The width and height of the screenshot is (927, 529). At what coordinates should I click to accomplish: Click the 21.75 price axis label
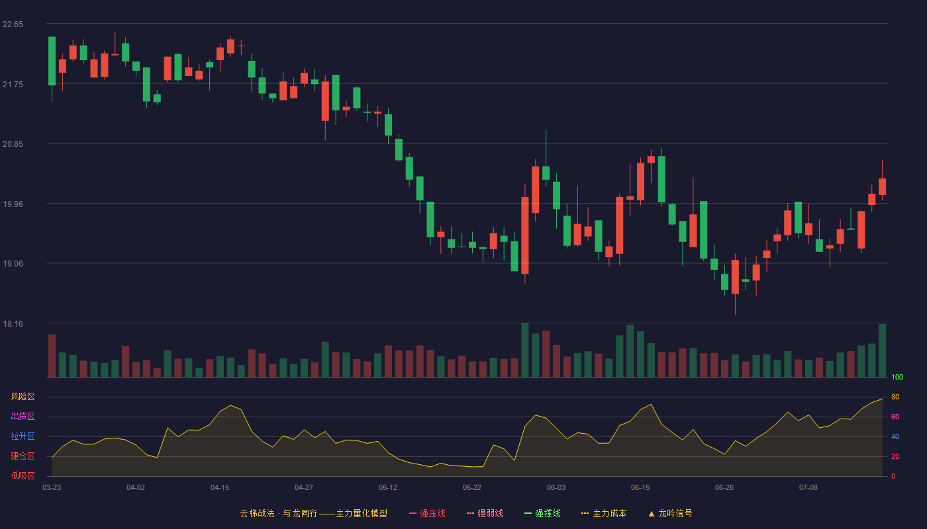click(13, 85)
